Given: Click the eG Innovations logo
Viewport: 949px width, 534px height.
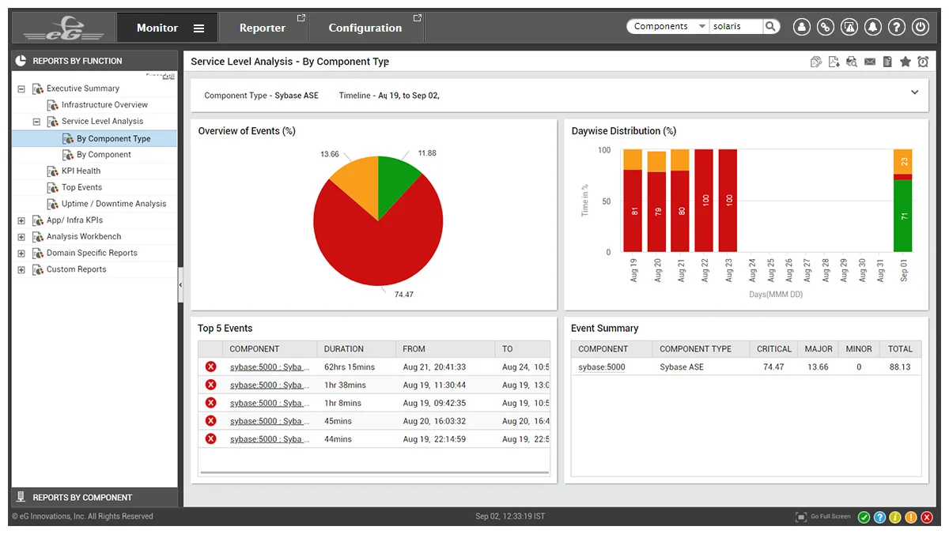Looking at the screenshot, I should 63,28.
